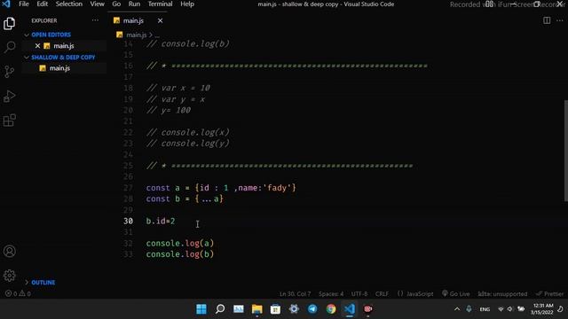Select main.js under Shallow & Deep Copy
Image resolution: width=568 pixels, height=319 pixels.
point(59,68)
